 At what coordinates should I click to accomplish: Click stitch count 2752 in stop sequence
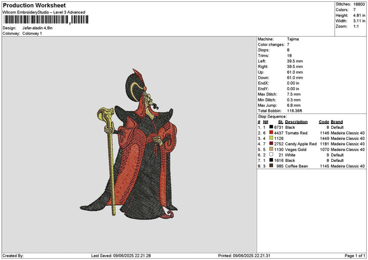point(278,144)
